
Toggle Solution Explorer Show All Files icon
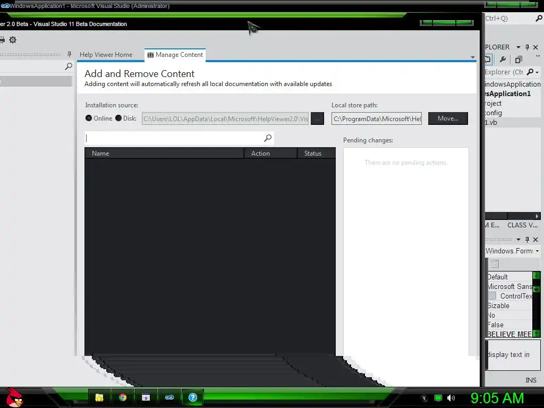(488, 59)
